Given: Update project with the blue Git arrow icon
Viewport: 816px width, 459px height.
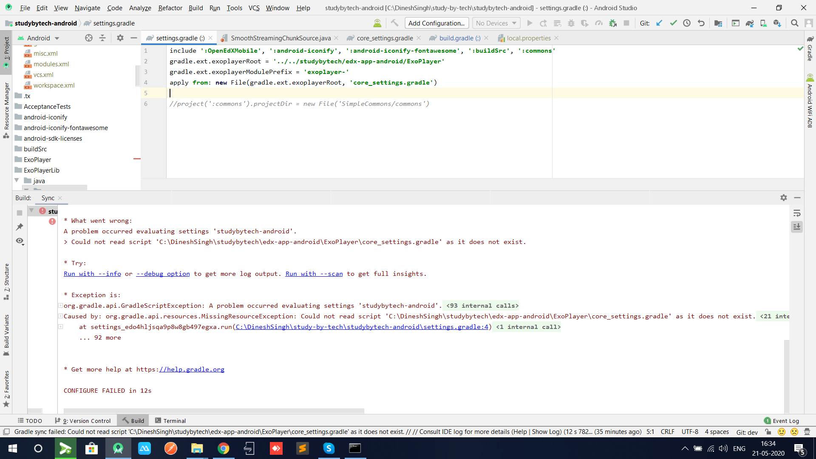Looking at the screenshot, I should pyautogui.click(x=659, y=23).
